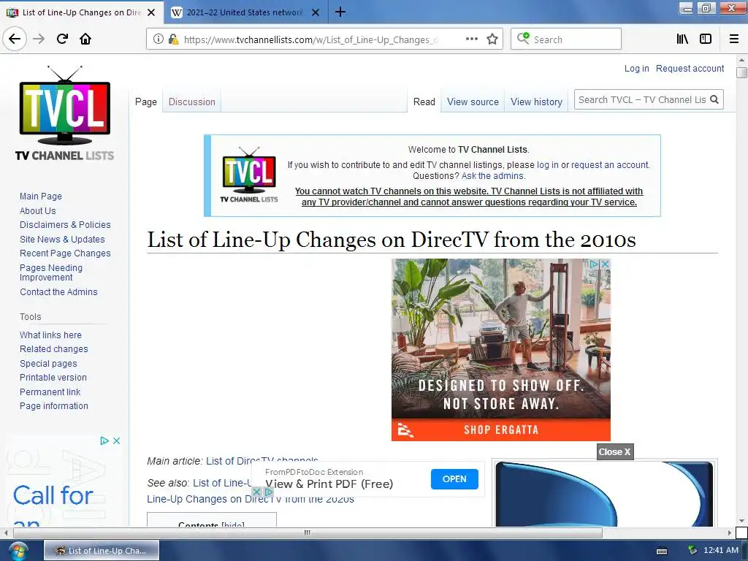Image resolution: width=748 pixels, height=561 pixels.
Task: Open page actions three-dot menu
Action: click(x=471, y=39)
